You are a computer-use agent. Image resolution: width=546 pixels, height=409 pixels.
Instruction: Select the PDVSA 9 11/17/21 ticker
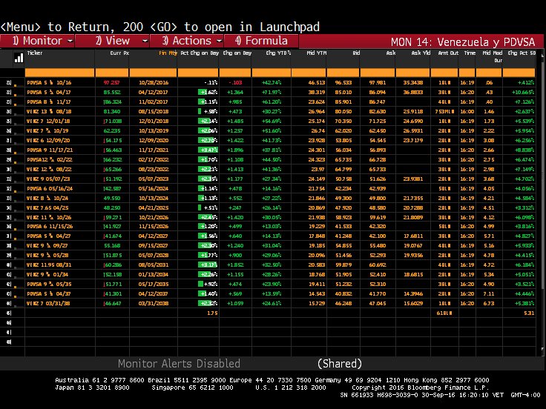pos(50,150)
